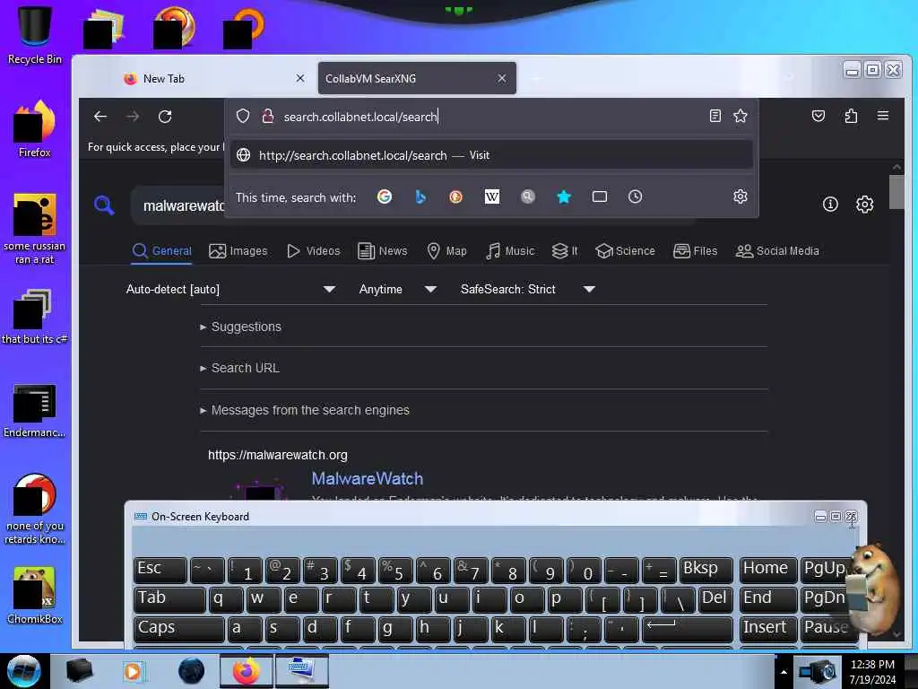Image resolution: width=918 pixels, height=689 pixels.
Task: Click the malwarewatch search query box
Action: pos(184,205)
